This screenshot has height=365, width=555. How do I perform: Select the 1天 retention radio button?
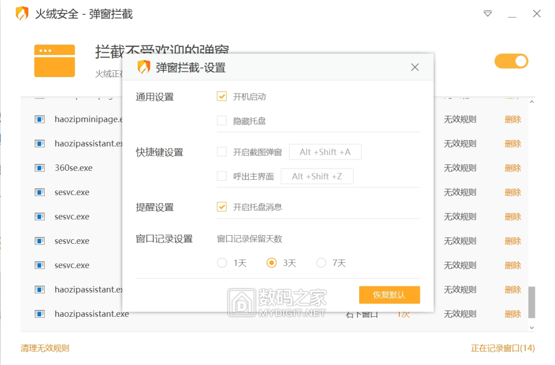pyautogui.click(x=222, y=263)
